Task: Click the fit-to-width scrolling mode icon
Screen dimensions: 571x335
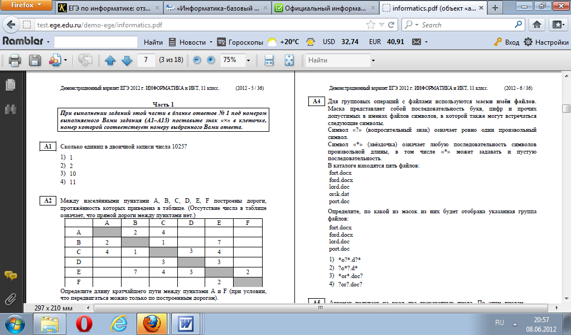Action: (269, 60)
